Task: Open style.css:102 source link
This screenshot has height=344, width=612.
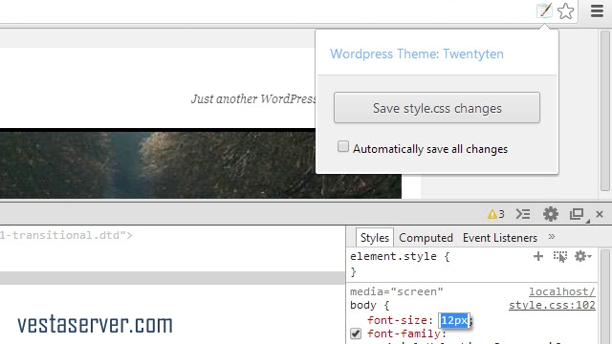Action: tap(552, 305)
